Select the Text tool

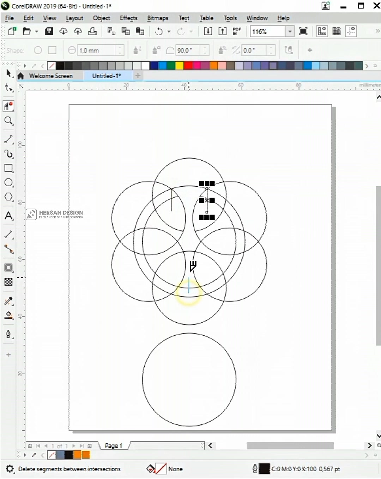click(8, 216)
